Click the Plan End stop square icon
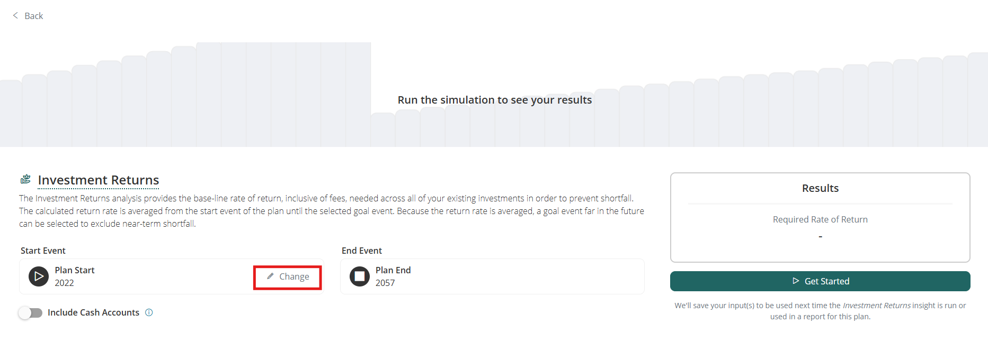988x342 pixels. (x=359, y=276)
